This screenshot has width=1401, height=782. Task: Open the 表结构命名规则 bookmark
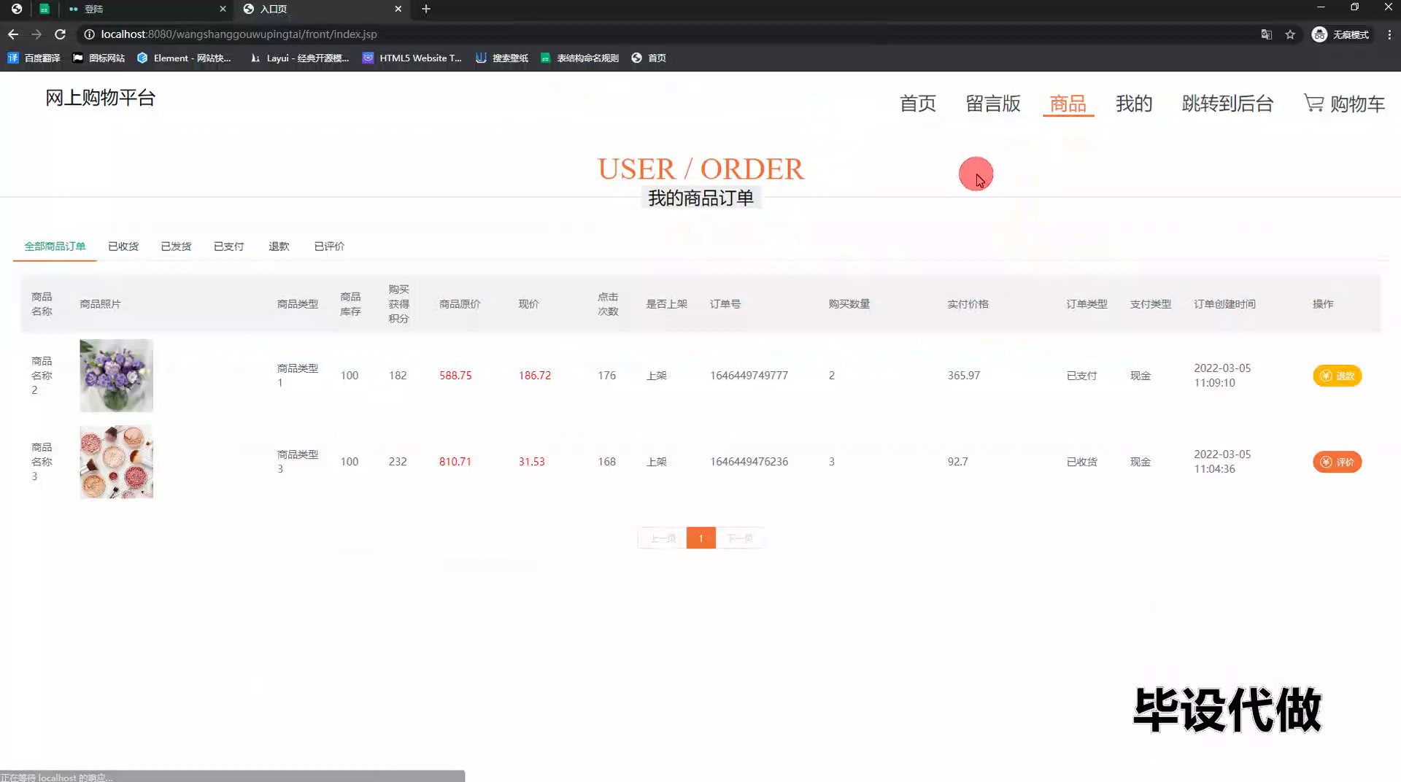(579, 58)
